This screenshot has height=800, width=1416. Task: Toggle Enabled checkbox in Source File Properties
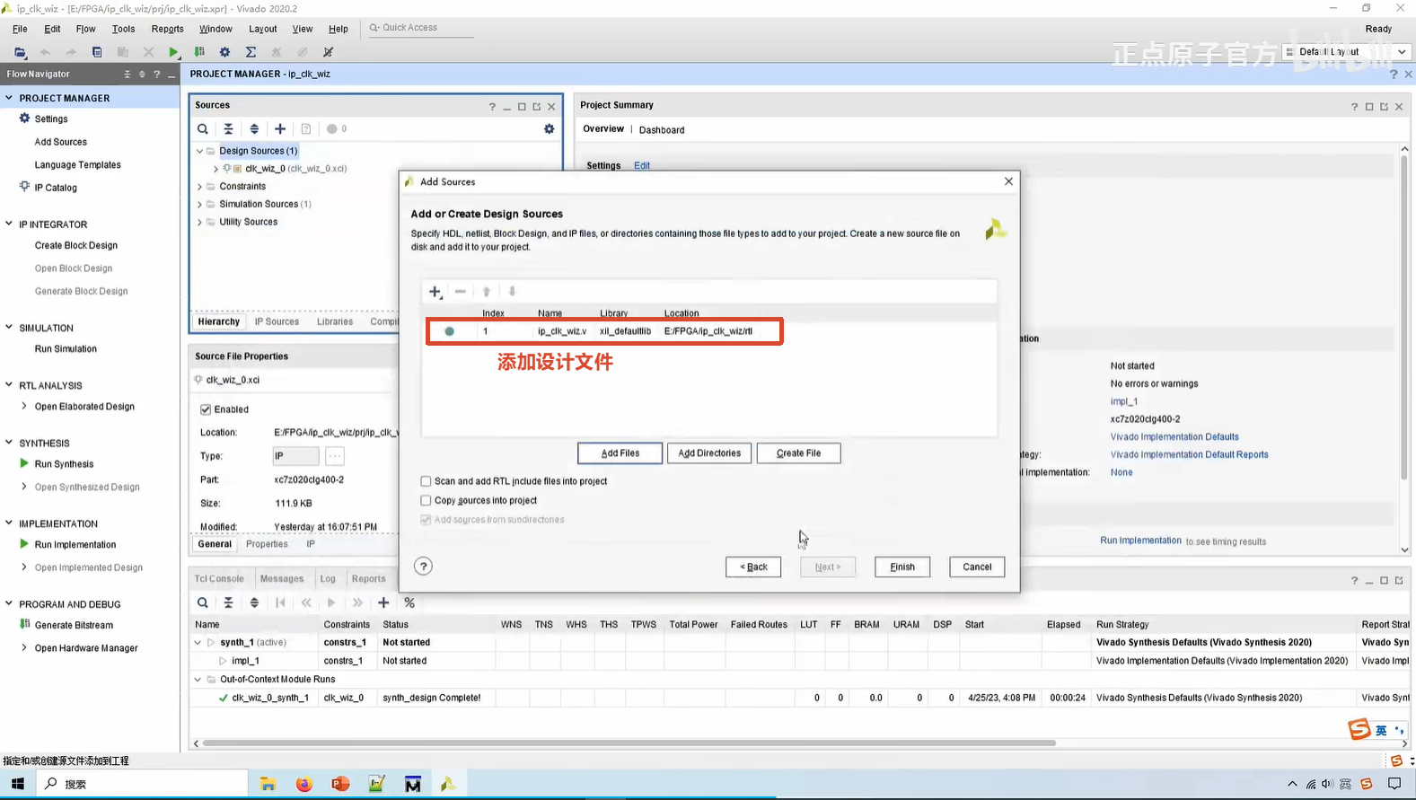coord(206,409)
